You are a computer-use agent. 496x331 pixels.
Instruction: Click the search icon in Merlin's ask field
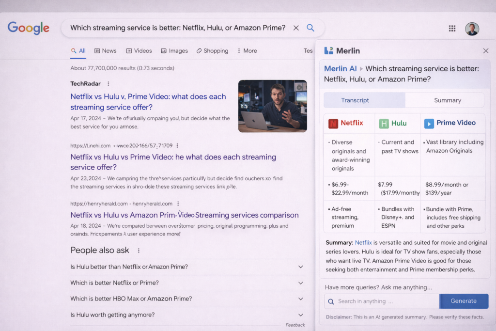click(330, 301)
